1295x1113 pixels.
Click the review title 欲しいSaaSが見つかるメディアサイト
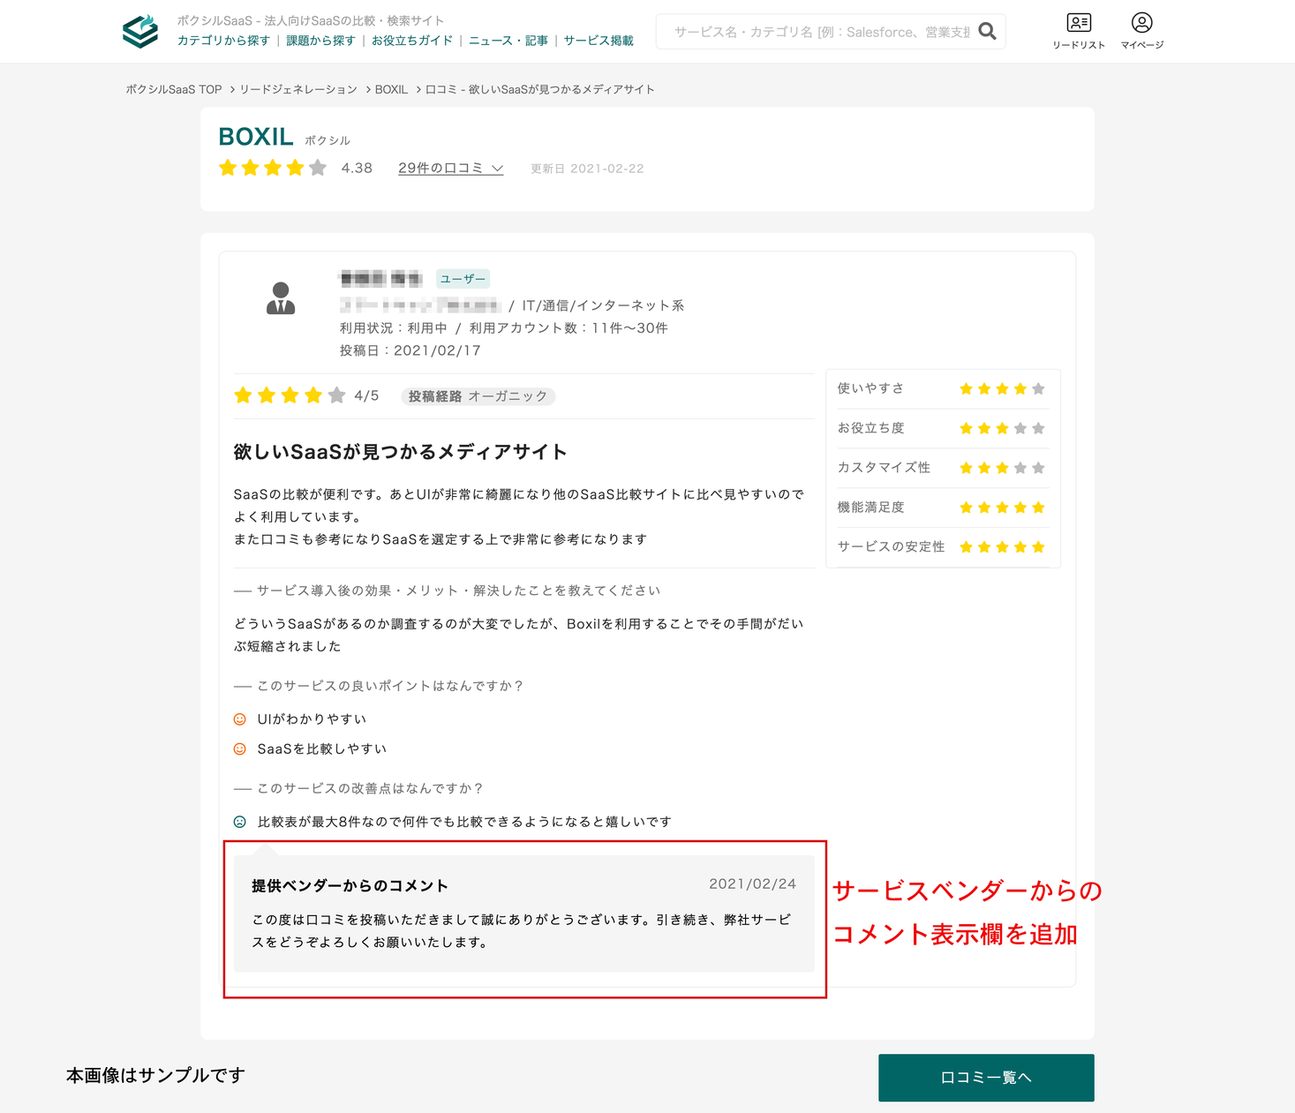400,452
